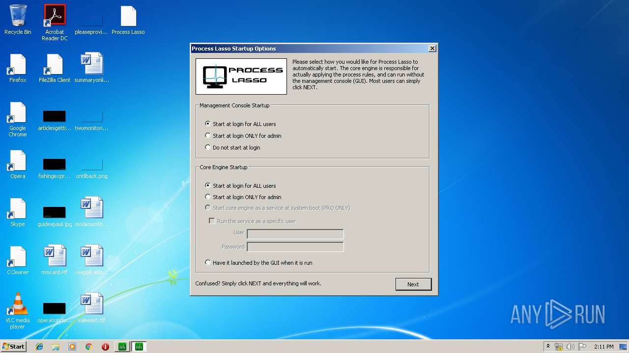
Task: Select the osapplicatio... document icon
Action: [92, 260]
